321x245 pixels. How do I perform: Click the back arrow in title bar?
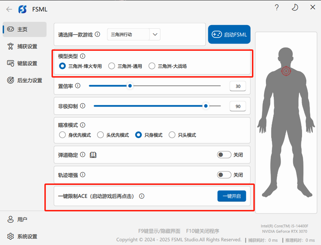[x=9, y=9]
